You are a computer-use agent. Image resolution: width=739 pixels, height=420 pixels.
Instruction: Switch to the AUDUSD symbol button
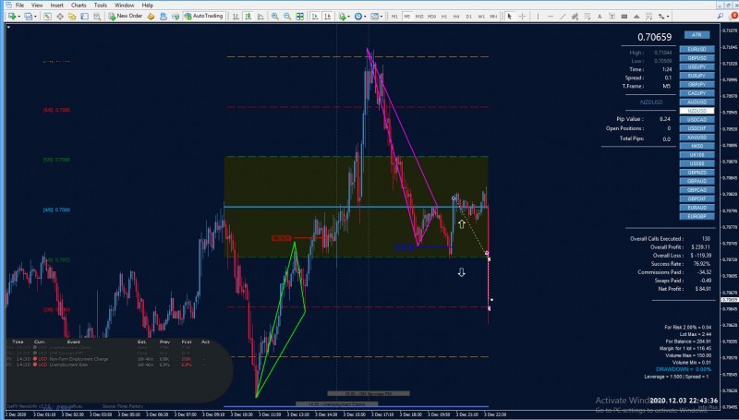pyautogui.click(x=697, y=102)
